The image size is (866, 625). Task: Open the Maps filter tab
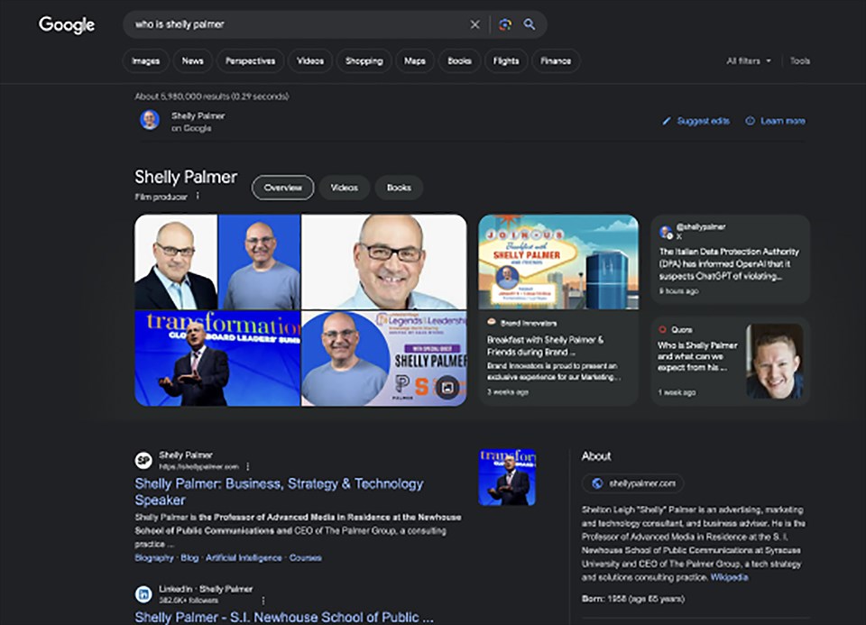point(415,60)
